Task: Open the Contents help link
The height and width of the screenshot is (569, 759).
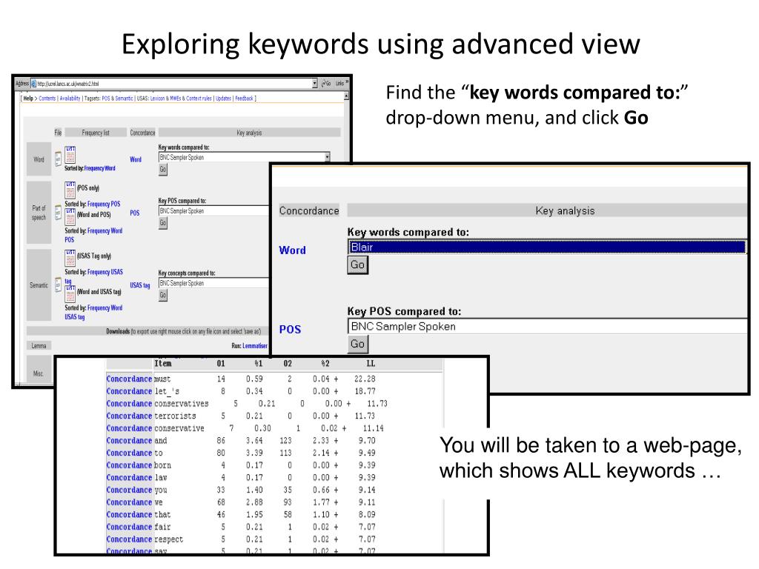Action: tap(47, 99)
